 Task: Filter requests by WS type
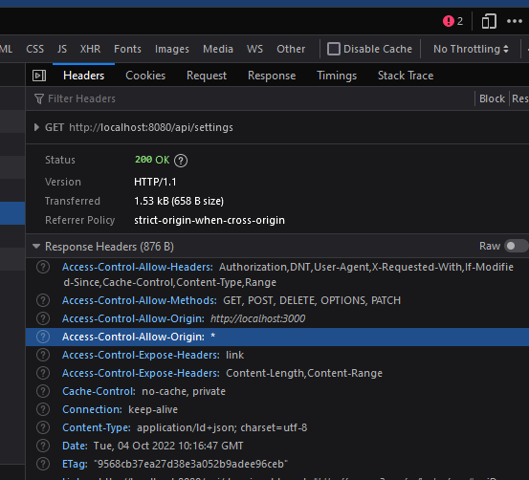click(254, 49)
